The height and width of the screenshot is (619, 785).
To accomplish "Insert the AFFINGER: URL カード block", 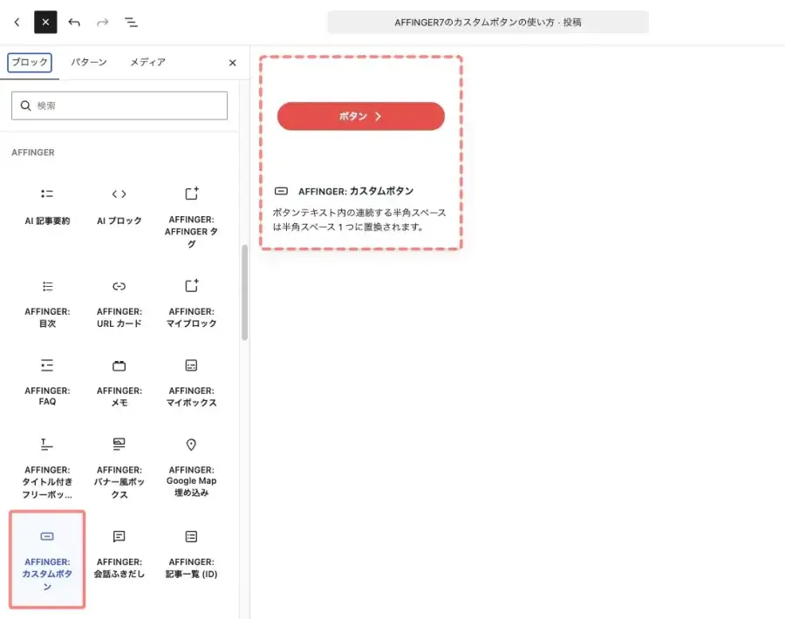I will pos(119,304).
